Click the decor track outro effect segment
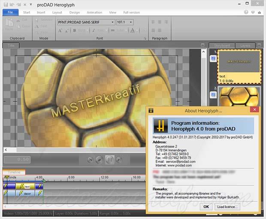The width and height of the screenshot is (266, 219). point(39,193)
